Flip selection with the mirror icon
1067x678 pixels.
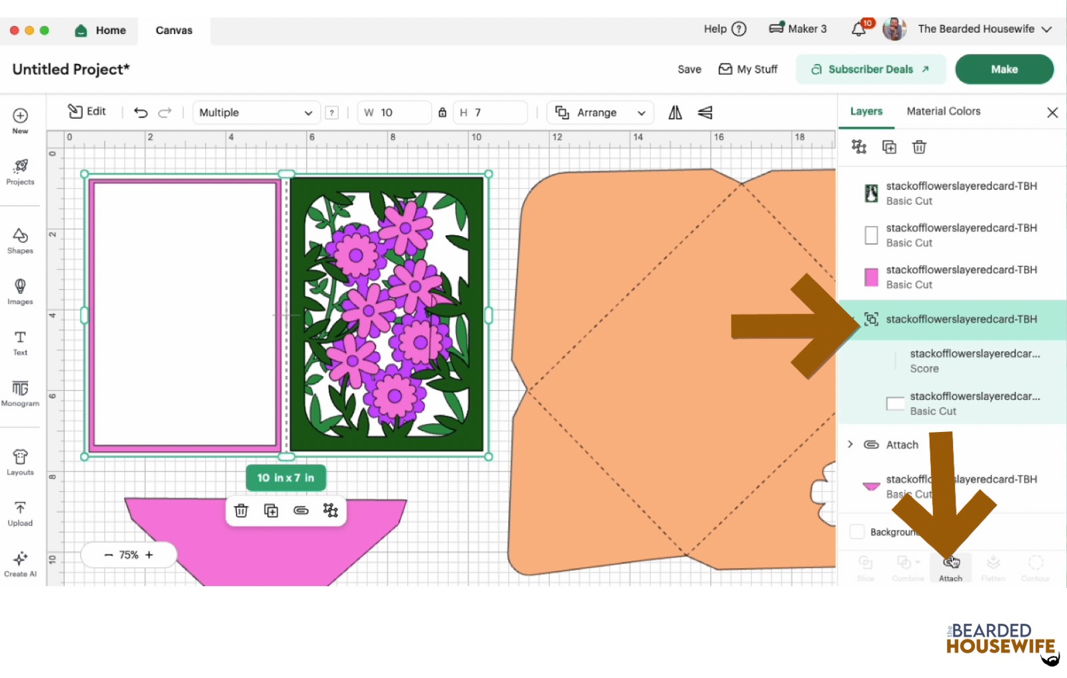pos(675,113)
